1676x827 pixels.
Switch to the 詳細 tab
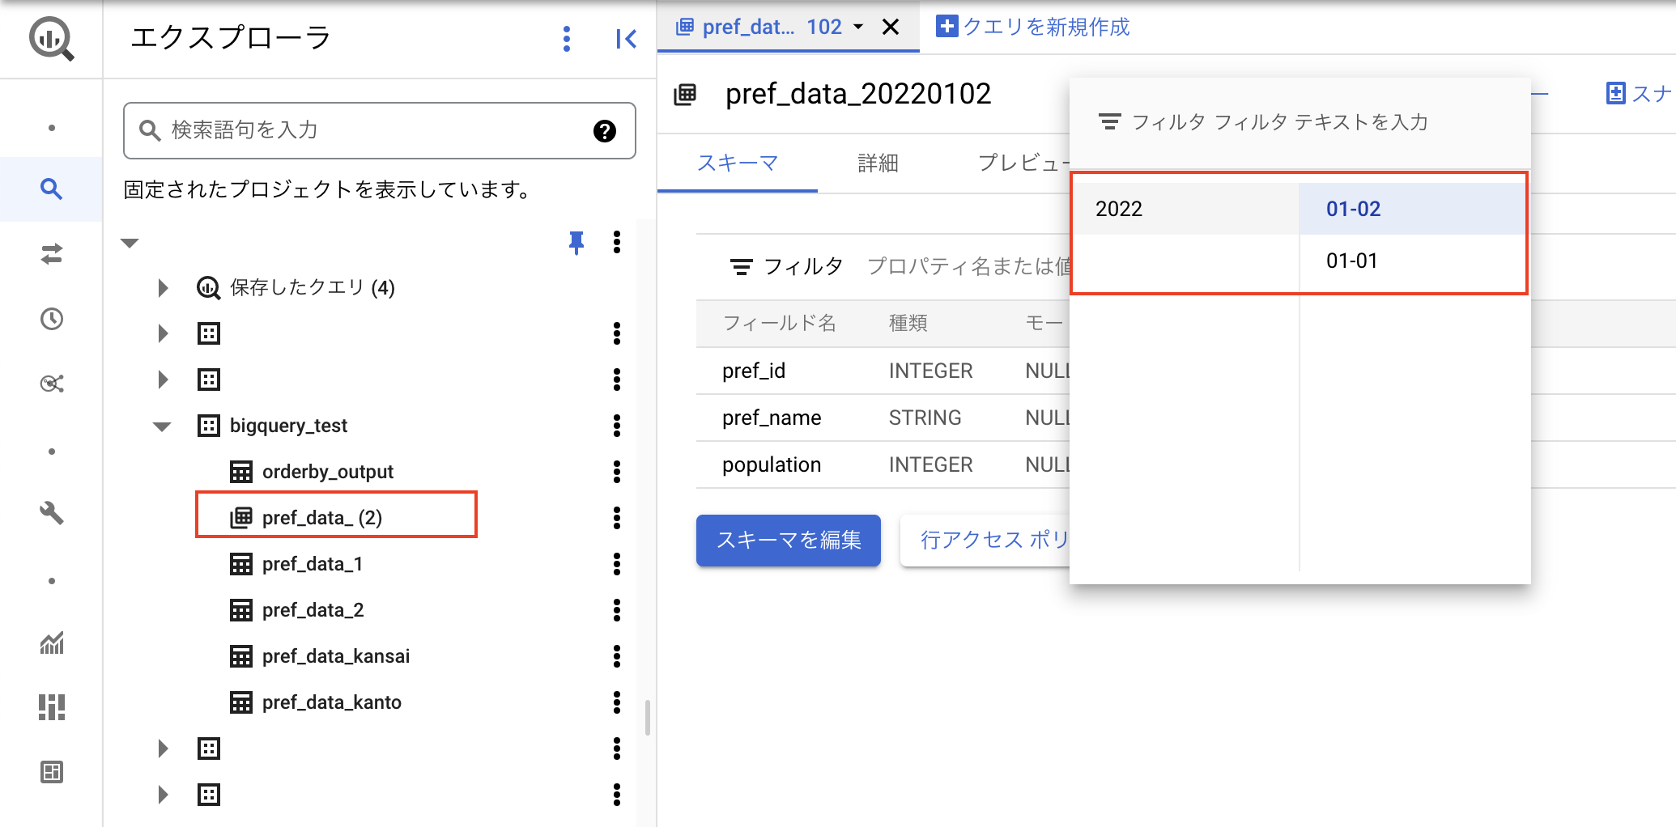pyautogui.click(x=877, y=163)
